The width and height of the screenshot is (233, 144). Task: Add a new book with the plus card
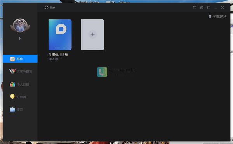tap(92, 35)
